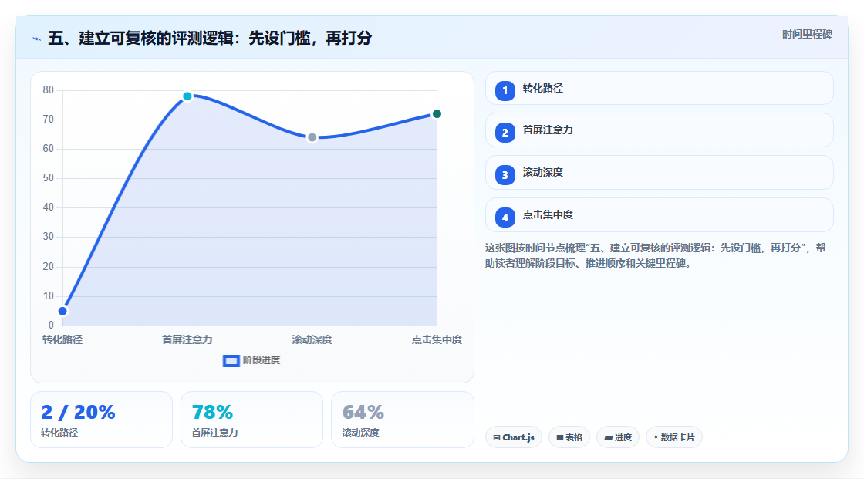Click the blue data point at 转化路径
Image resolution: width=864 pixels, height=479 pixels.
[62, 311]
